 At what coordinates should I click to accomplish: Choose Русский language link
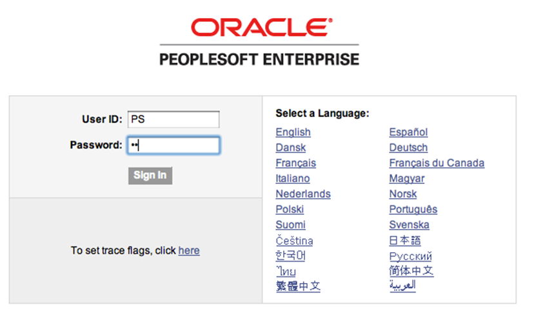[x=410, y=256]
